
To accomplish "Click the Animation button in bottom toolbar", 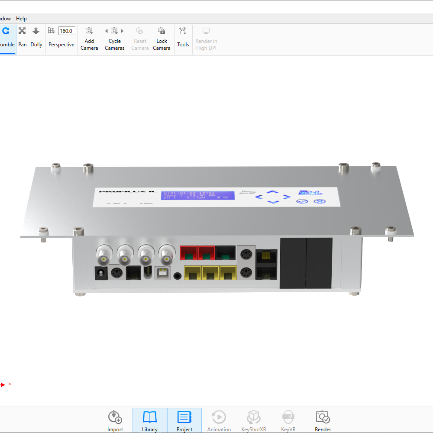I will click(219, 421).
